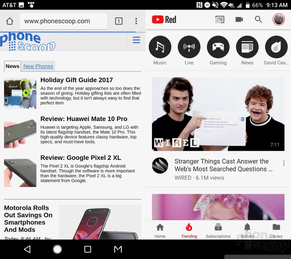Image resolution: width=291 pixels, height=259 pixels.
Task: Select the Trending tab
Action: tap(189, 231)
